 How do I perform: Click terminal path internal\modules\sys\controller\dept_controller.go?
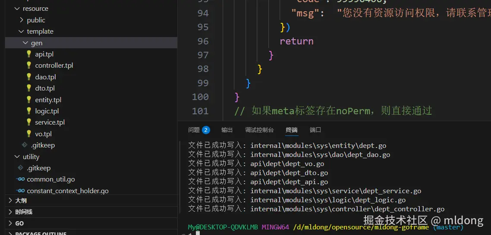[347, 209]
